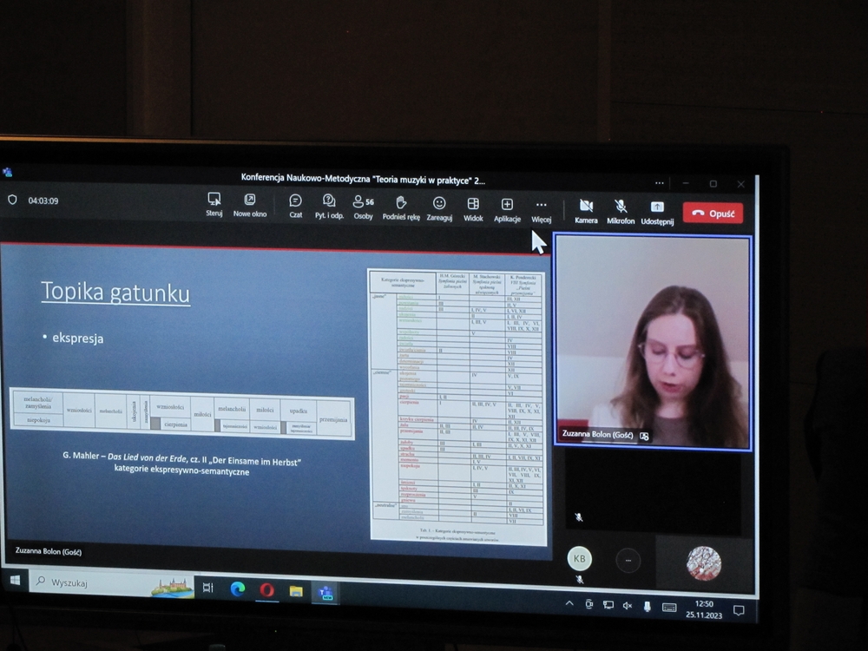Toggle system volume mute in tray
868x651 pixels.
tap(627, 605)
